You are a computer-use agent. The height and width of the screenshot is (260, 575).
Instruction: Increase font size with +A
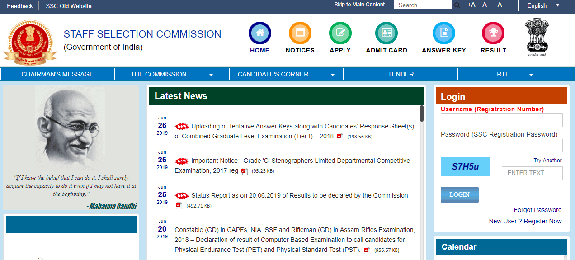pyautogui.click(x=471, y=5)
